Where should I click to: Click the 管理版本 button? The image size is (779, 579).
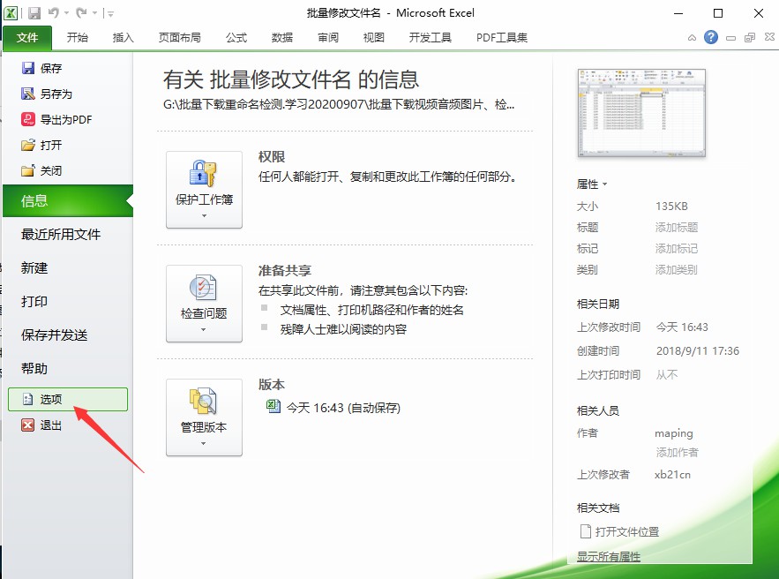click(x=204, y=417)
